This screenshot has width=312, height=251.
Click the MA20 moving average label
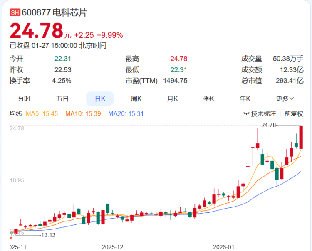coord(126,113)
